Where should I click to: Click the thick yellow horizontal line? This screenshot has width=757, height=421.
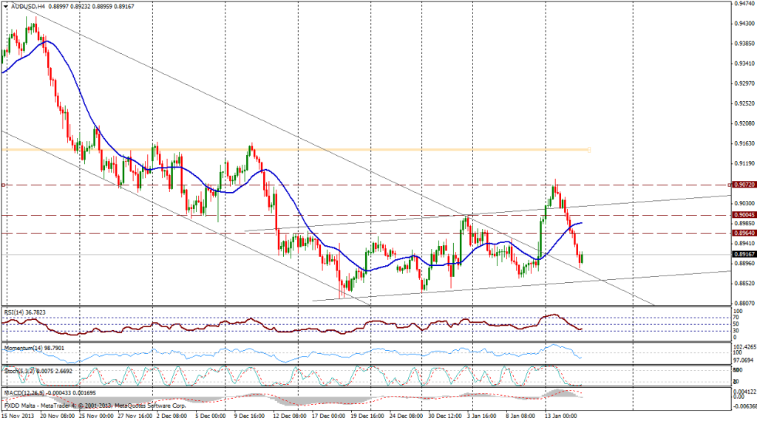pyautogui.click(x=296, y=150)
